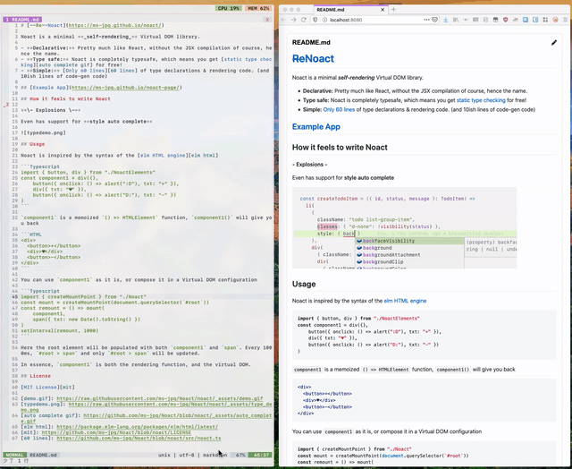The image size is (572, 469).
Task: Open the tracking protection shield in address bar
Action: [315, 20]
